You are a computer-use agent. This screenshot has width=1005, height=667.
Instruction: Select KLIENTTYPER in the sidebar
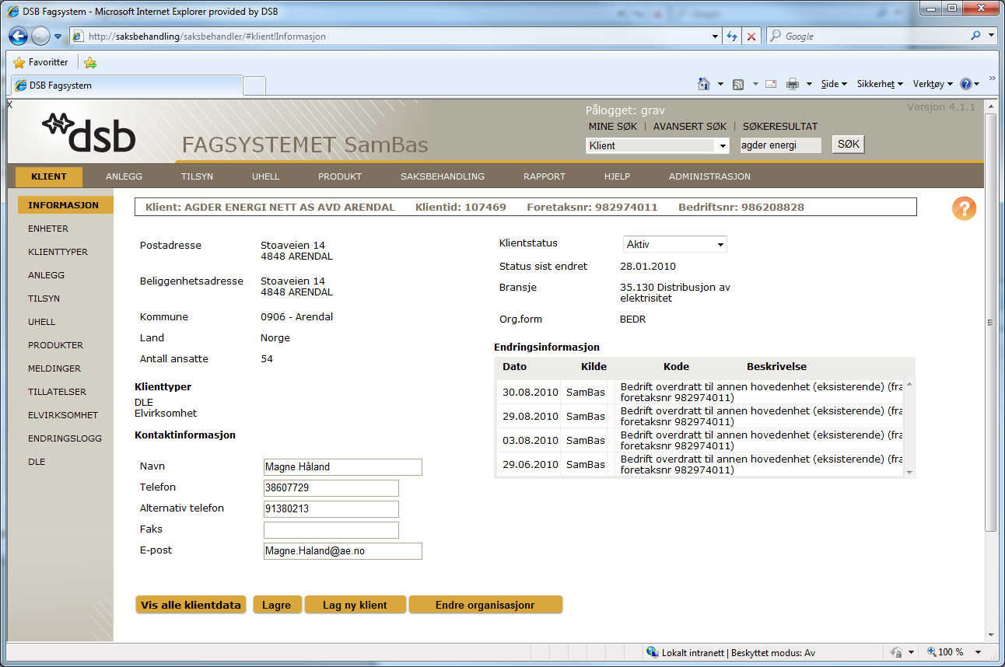point(58,252)
